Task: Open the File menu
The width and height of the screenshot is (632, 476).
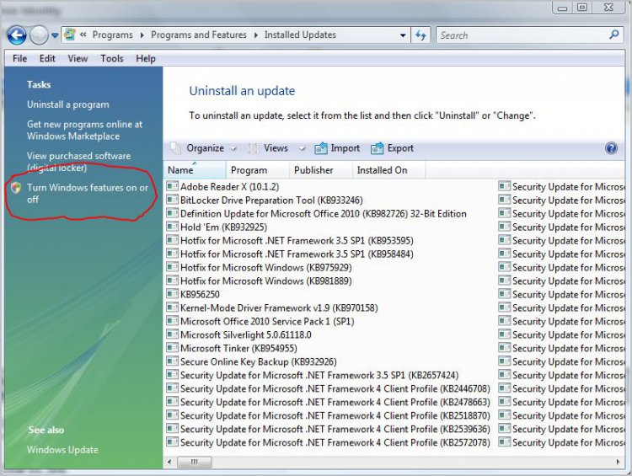Action: 19,59
